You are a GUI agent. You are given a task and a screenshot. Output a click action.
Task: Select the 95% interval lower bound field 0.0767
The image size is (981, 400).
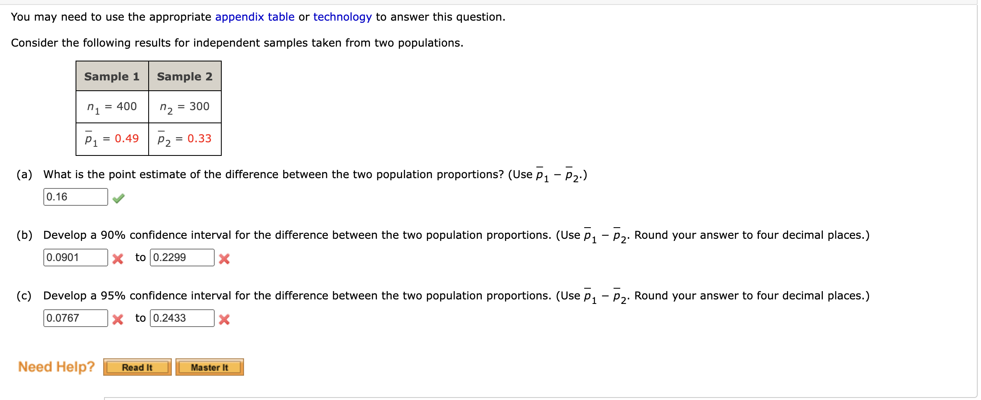pyautogui.click(x=75, y=318)
